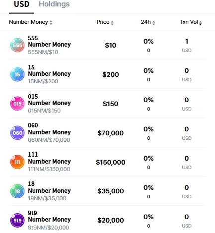
Task: Click the purple 060 coin icon
Action: click(17, 133)
